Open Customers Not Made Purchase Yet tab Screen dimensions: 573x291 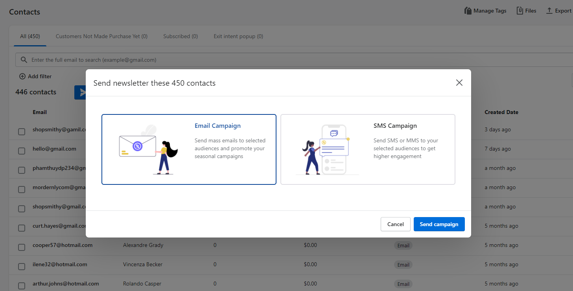pyautogui.click(x=101, y=36)
